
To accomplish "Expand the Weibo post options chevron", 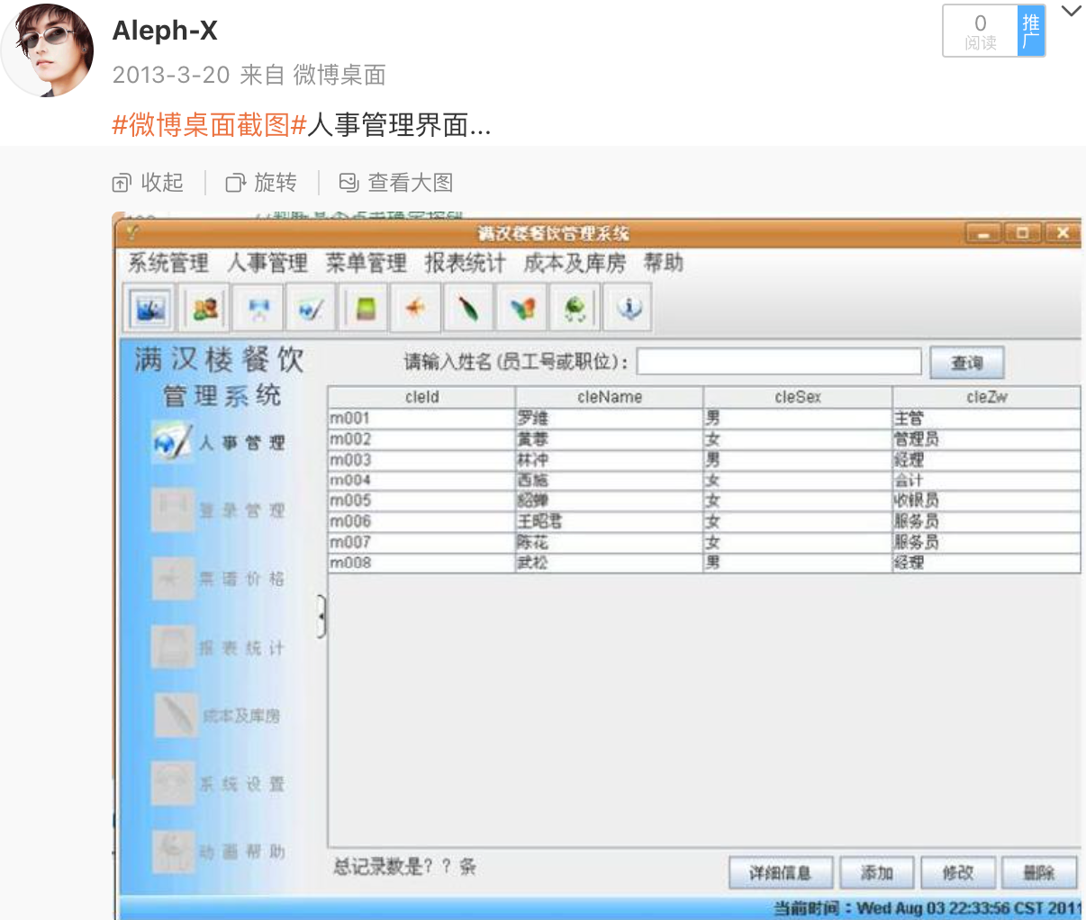I will tap(1071, 12).
